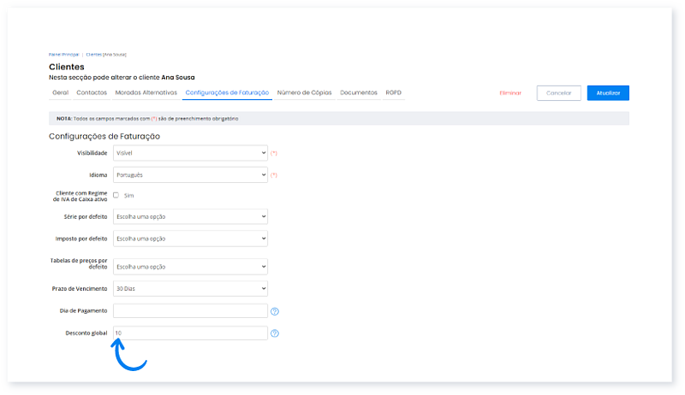Click the red Eliminar link
Image resolution: width=685 pixels, height=395 pixels.
[x=510, y=93]
